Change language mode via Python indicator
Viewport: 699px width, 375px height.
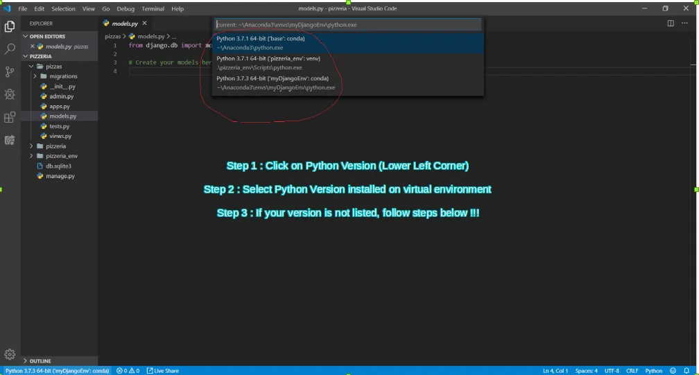tap(654, 371)
